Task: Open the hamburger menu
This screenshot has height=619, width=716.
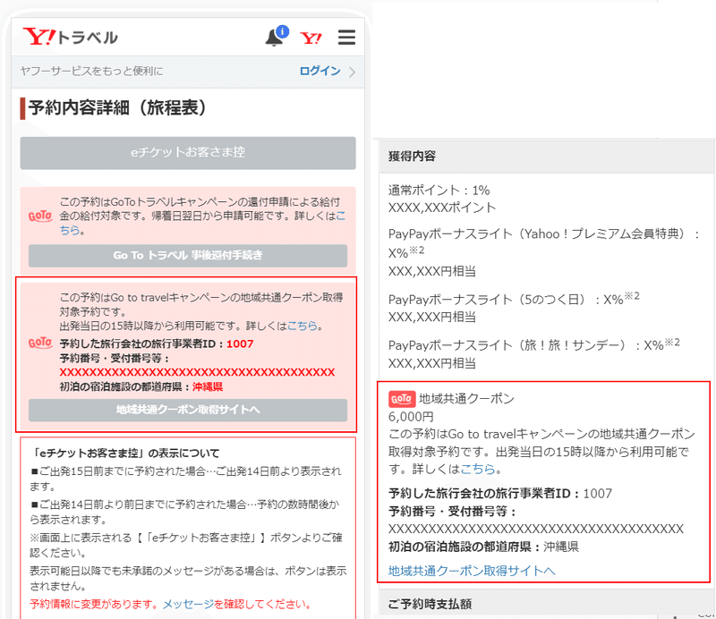Action: (346, 37)
